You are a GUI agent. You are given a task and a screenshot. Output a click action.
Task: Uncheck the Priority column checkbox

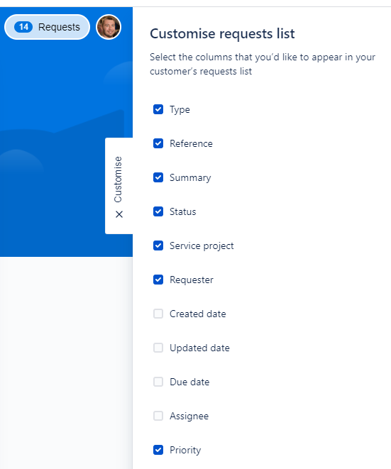[158, 450]
